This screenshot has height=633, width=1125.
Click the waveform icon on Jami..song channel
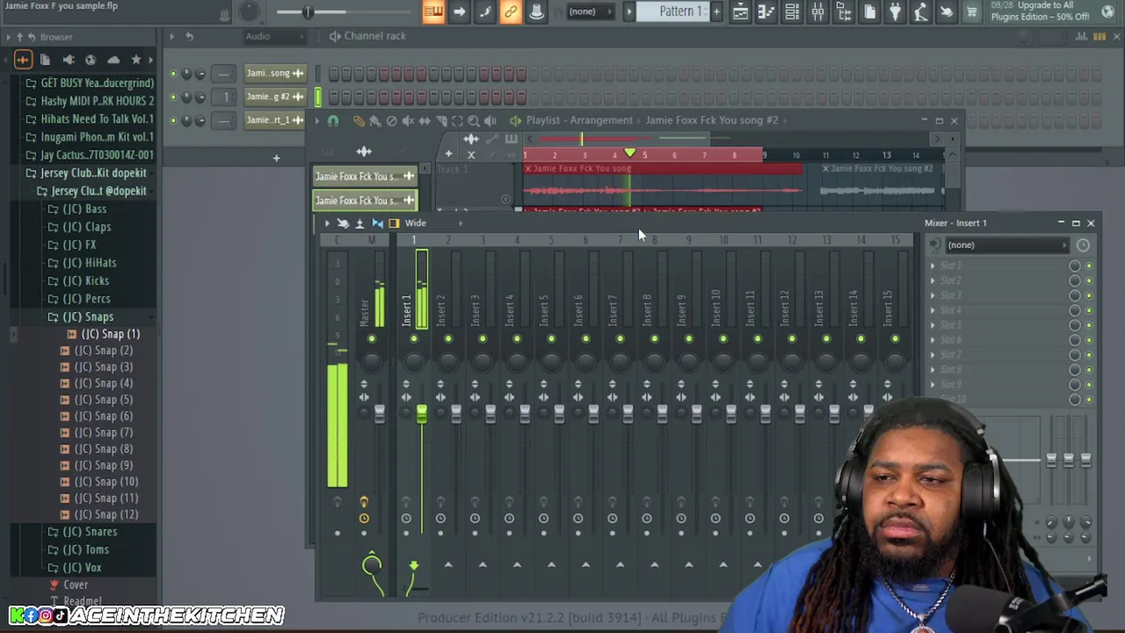298,73
